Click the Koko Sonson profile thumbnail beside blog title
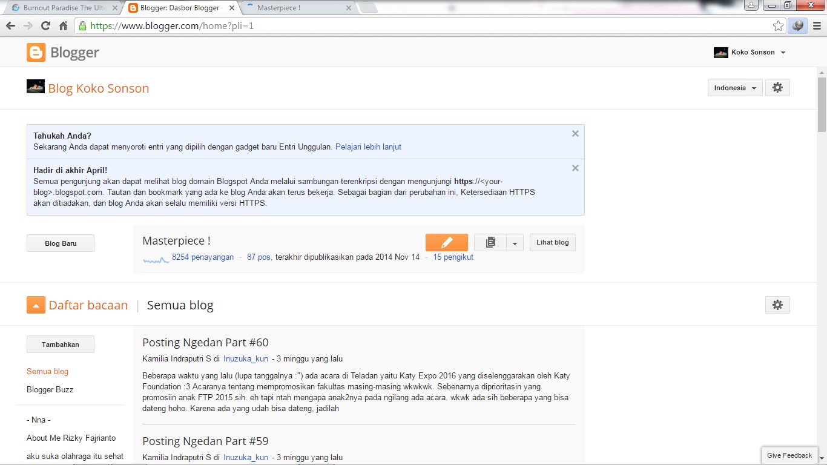Screen dimensions: 827x465 (36, 86)
